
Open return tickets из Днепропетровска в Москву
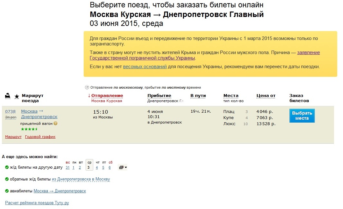pyautogui.click(x=81, y=179)
